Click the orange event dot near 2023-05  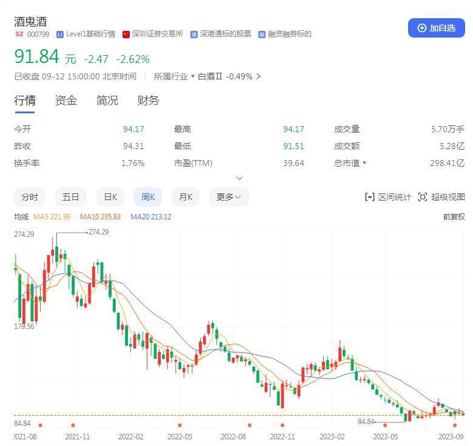tap(385, 425)
